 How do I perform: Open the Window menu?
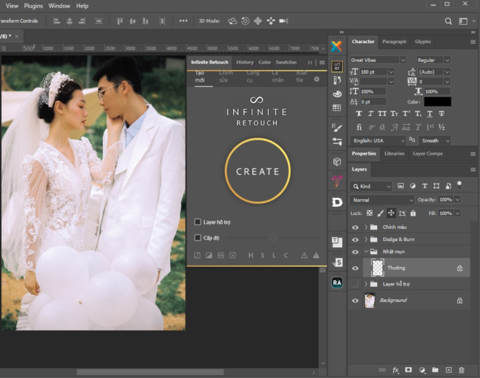(x=59, y=5)
